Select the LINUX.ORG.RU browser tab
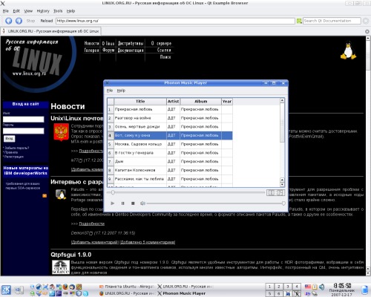The height and width of the screenshot is (297, 371). (x=50, y=31)
